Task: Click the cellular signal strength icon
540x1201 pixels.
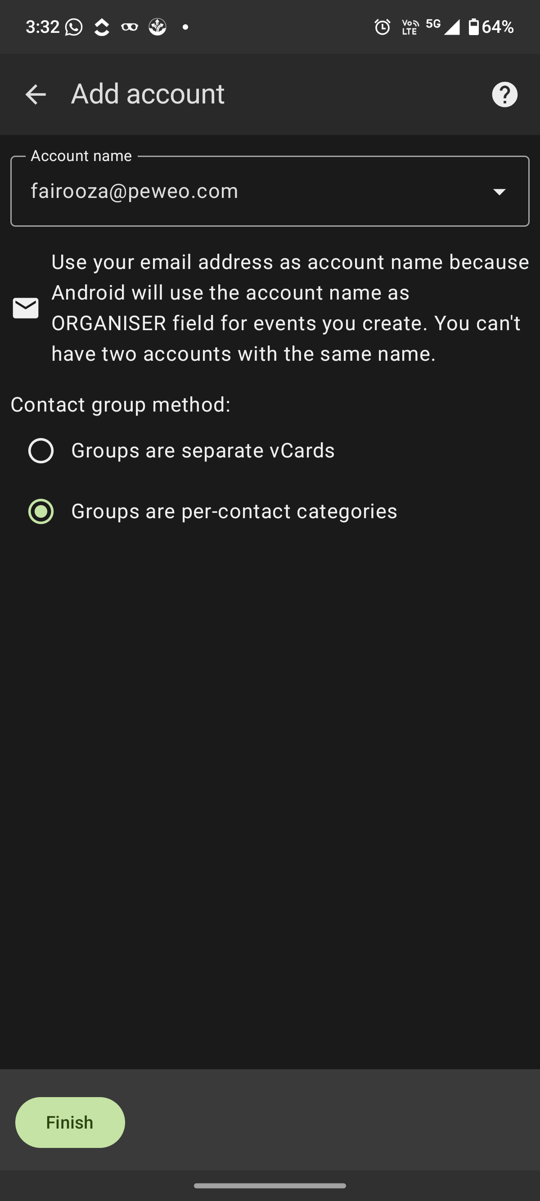Action: click(x=451, y=27)
